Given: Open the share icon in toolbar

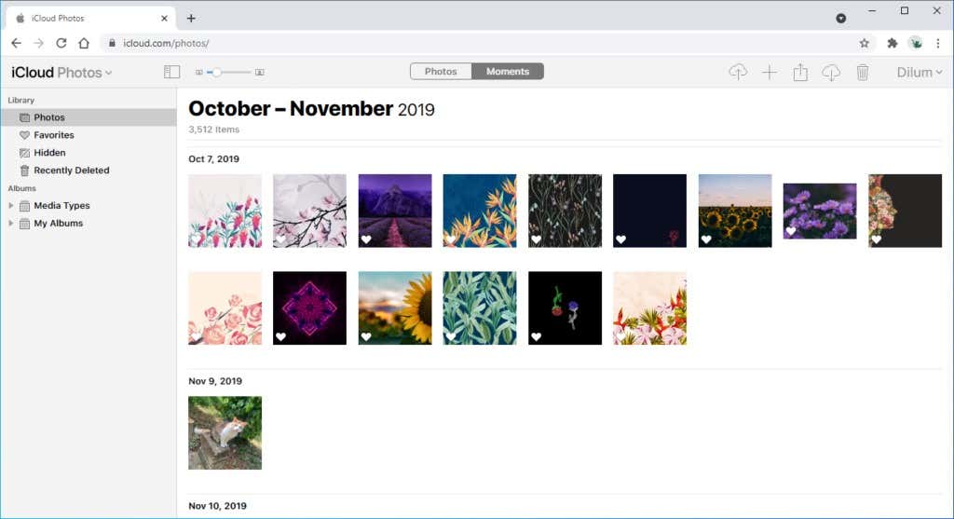Looking at the screenshot, I should (799, 72).
